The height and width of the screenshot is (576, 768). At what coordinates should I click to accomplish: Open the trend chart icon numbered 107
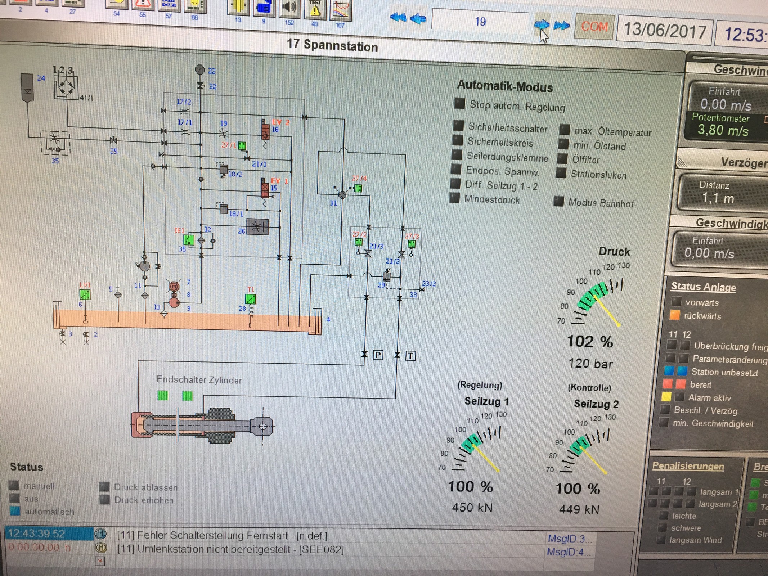[340, 9]
